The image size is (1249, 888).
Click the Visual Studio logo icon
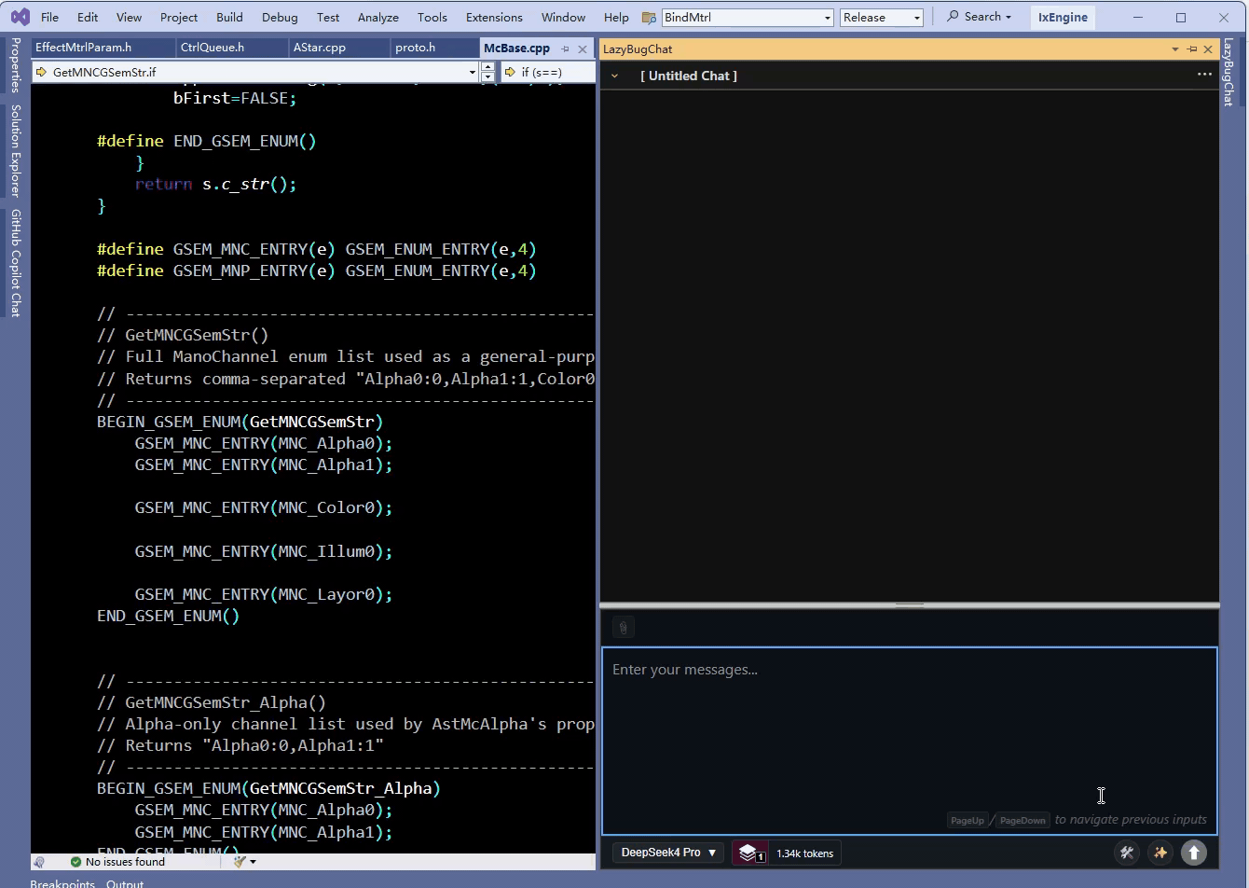20,17
